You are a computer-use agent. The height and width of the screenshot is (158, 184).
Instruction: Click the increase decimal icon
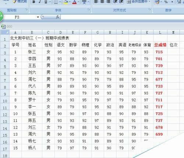click(179, 2)
